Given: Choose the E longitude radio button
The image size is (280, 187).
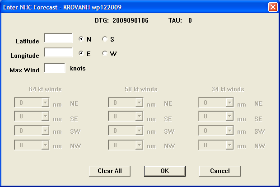Looking at the screenshot, I should (x=82, y=54).
